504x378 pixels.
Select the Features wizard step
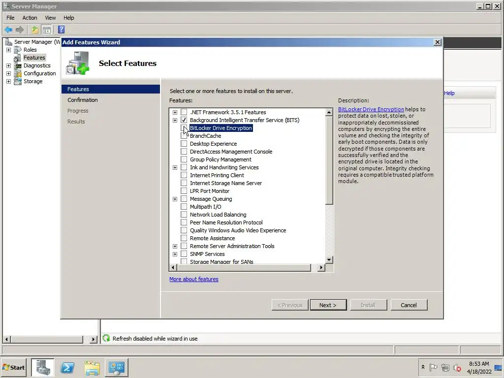click(x=111, y=89)
